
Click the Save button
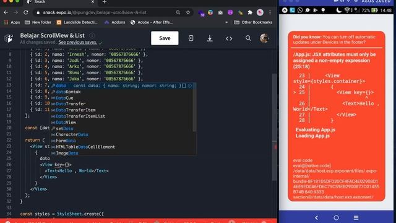[x=165, y=38]
